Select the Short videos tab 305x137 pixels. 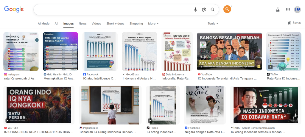click(x=115, y=24)
